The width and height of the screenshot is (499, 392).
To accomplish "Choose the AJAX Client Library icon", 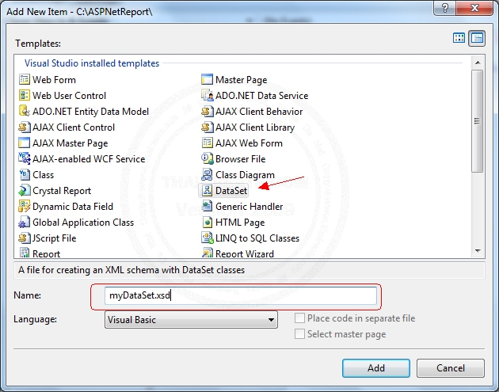I will pyautogui.click(x=208, y=127).
